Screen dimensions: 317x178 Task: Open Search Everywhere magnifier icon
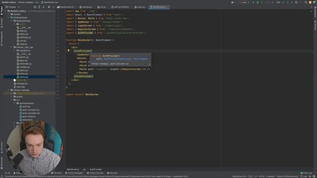(x=306, y=2)
